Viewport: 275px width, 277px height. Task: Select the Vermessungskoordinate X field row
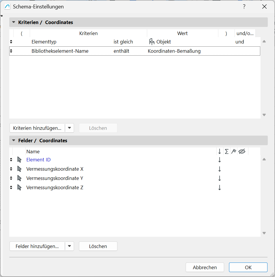click(x=55, y=169)
